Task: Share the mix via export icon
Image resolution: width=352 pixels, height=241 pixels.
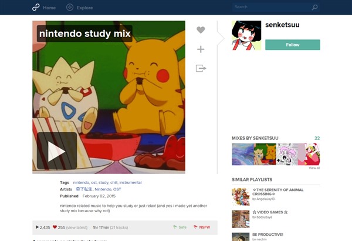Action: click(x=201, y=68)
